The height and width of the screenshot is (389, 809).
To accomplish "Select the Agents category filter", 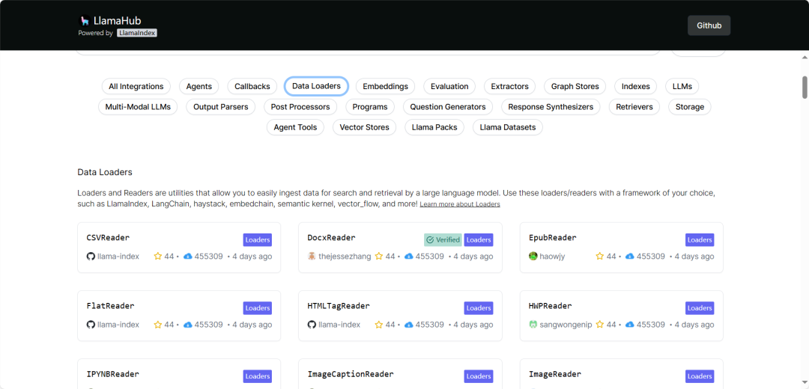I will click(199, 86).
